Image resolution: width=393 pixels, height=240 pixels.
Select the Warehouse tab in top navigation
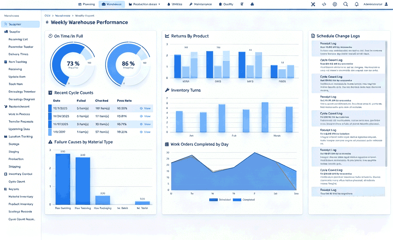coord(112,4)
